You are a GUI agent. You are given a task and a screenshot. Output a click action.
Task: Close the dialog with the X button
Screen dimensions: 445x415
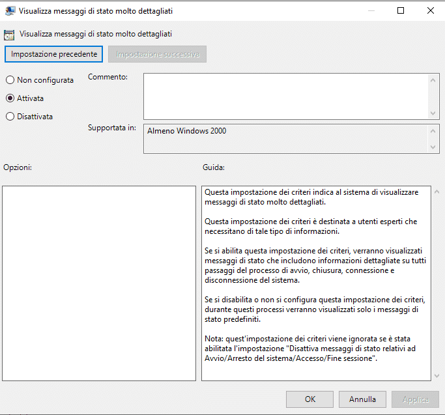coord(430,10)
